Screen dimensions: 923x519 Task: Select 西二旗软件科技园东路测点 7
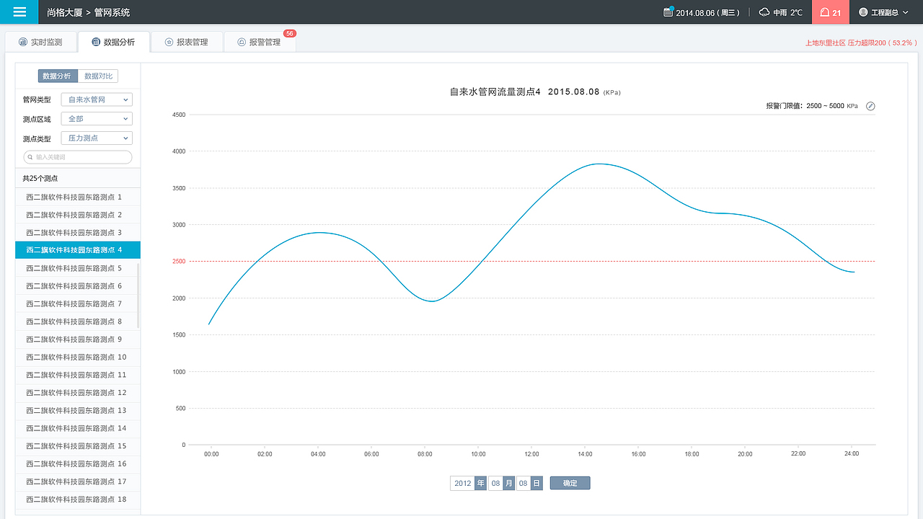tap(78, 304)
